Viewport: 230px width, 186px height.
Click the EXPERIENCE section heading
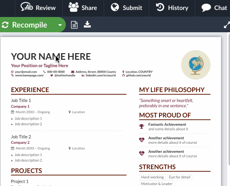[x=30, y=90]
